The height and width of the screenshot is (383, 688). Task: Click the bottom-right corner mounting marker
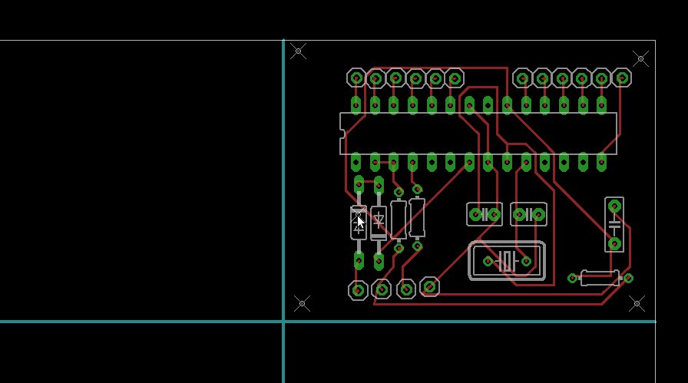click(637, 304)
